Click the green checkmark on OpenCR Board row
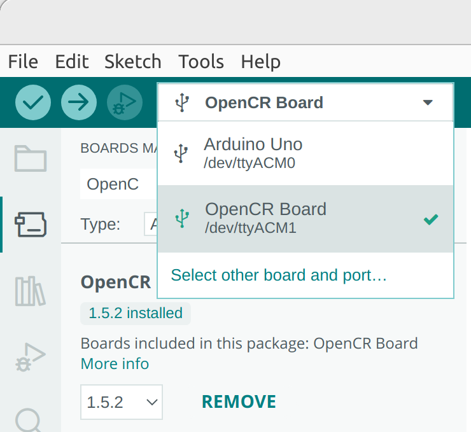The width and height of the screenshot is (471, 432). click(x=431, y=219)
